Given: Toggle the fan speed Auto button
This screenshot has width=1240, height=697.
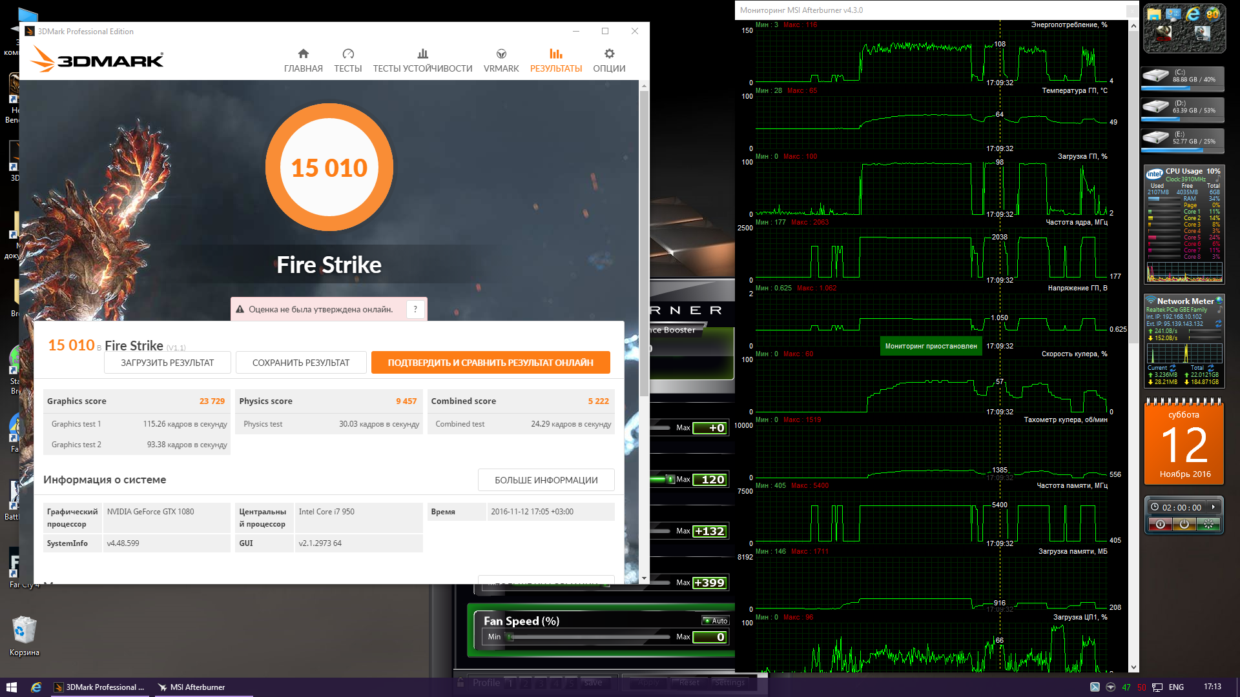Looking at the screenshot, I should [x=716, y=621].
